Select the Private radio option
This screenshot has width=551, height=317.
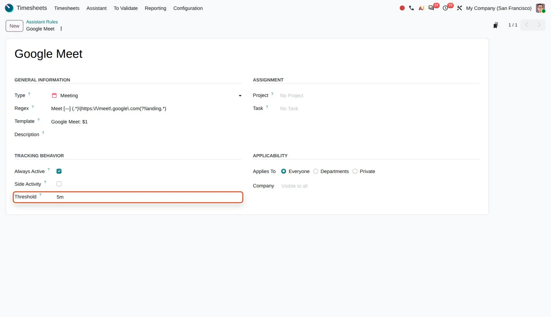[x=355, y=171]
